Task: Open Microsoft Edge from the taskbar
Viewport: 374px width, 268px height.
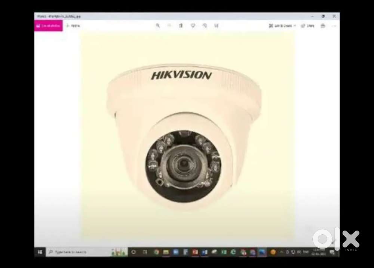Action: click(233, 252)
